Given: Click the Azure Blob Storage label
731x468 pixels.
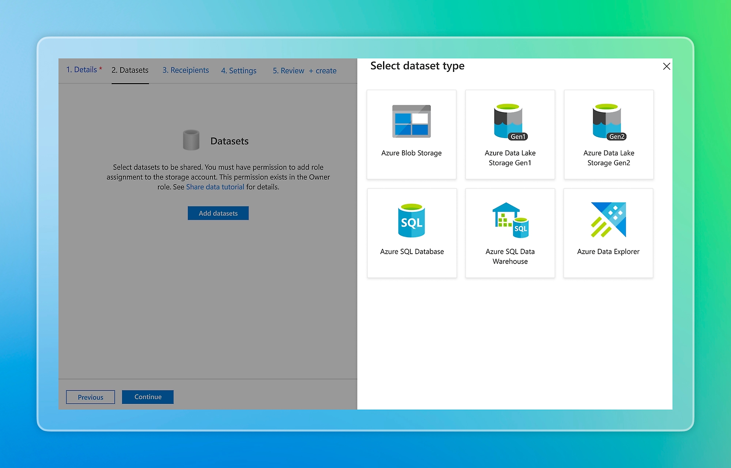Looking at the screenshot, I should click(412, 153).
